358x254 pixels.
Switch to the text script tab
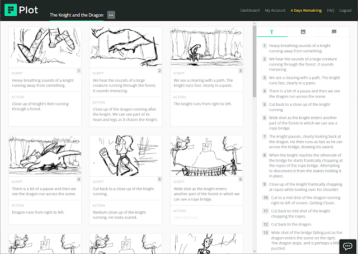click(x=272, y=32)
